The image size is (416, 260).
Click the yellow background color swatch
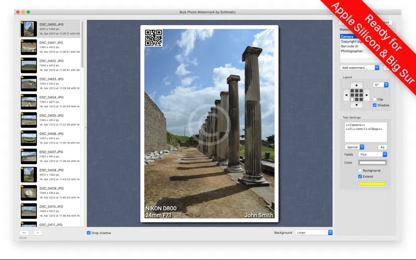point(372,184)
